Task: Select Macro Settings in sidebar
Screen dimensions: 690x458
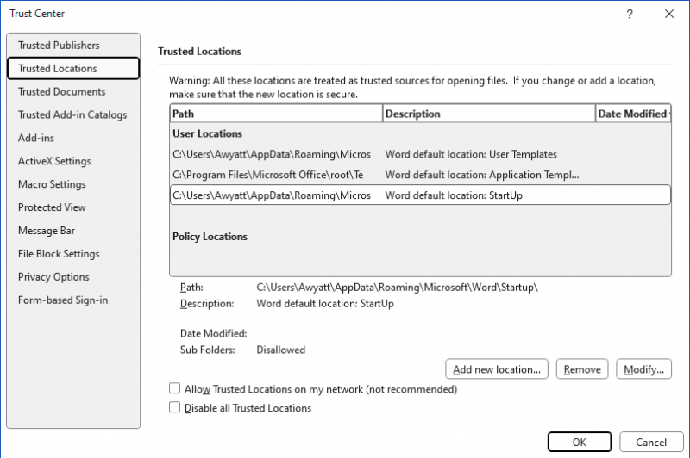Action: (x=52, y=185)
